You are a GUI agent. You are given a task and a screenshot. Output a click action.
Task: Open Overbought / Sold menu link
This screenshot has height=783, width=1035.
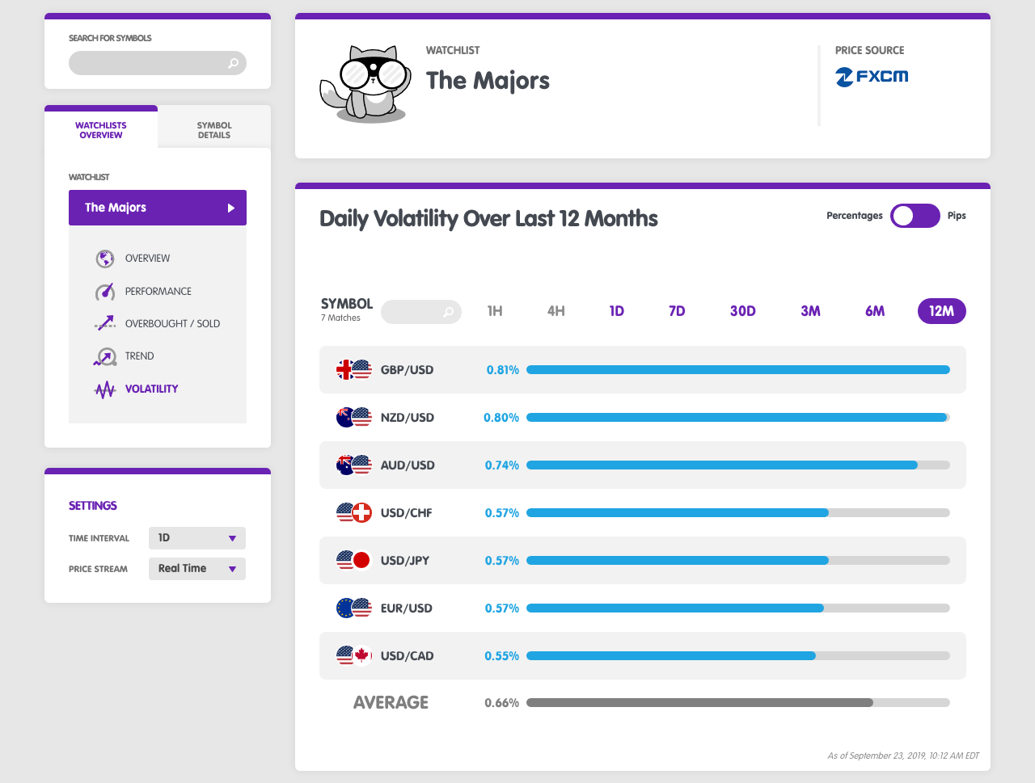point(172,324)
